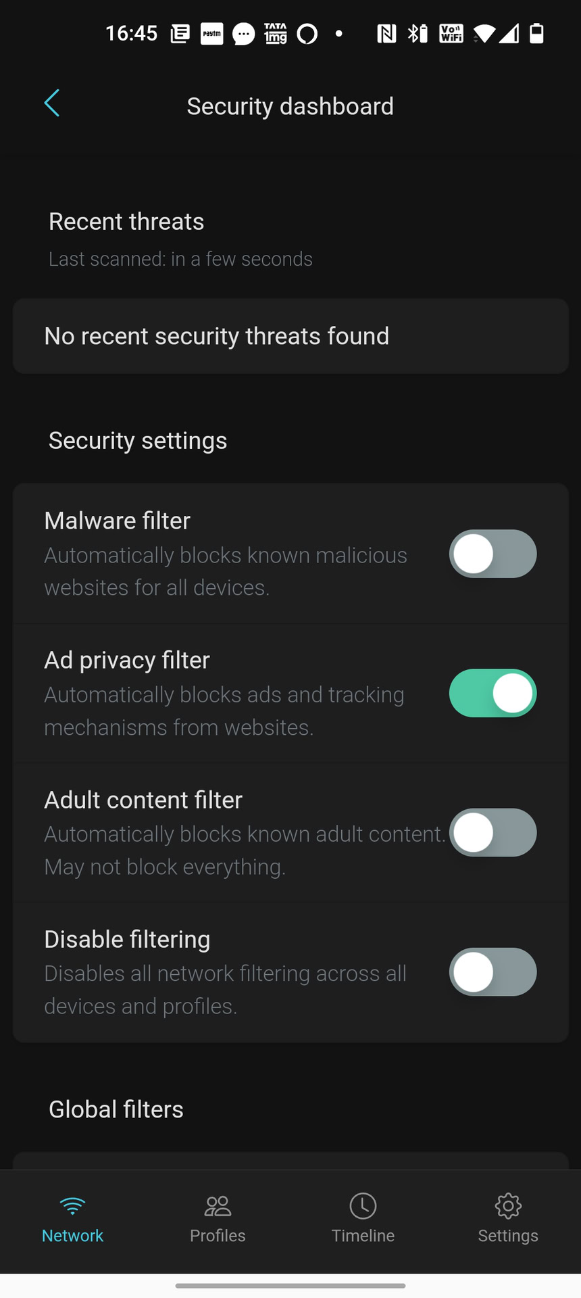Tap the back arrow icon
This screenshot has width=581, height=1298.
click(x=52, y=103)
